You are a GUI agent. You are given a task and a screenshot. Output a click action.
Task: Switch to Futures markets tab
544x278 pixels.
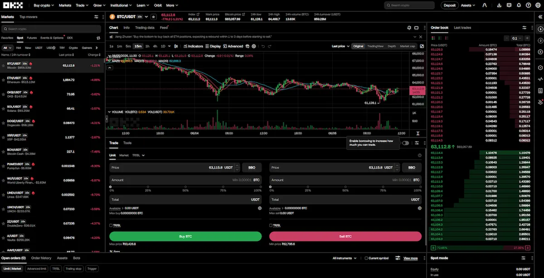[32, 38]
